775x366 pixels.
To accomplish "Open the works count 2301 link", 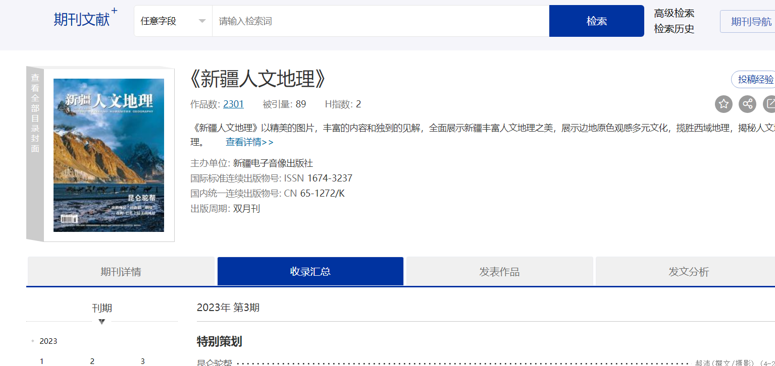I will (233, 104).
